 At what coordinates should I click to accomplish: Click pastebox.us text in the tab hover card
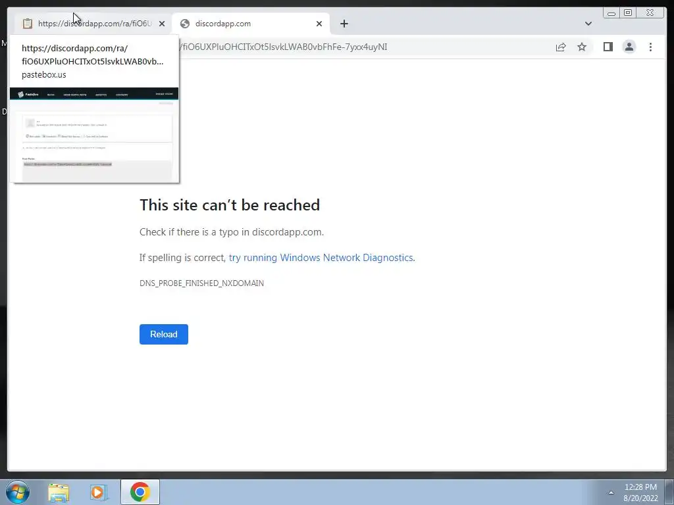44,75
